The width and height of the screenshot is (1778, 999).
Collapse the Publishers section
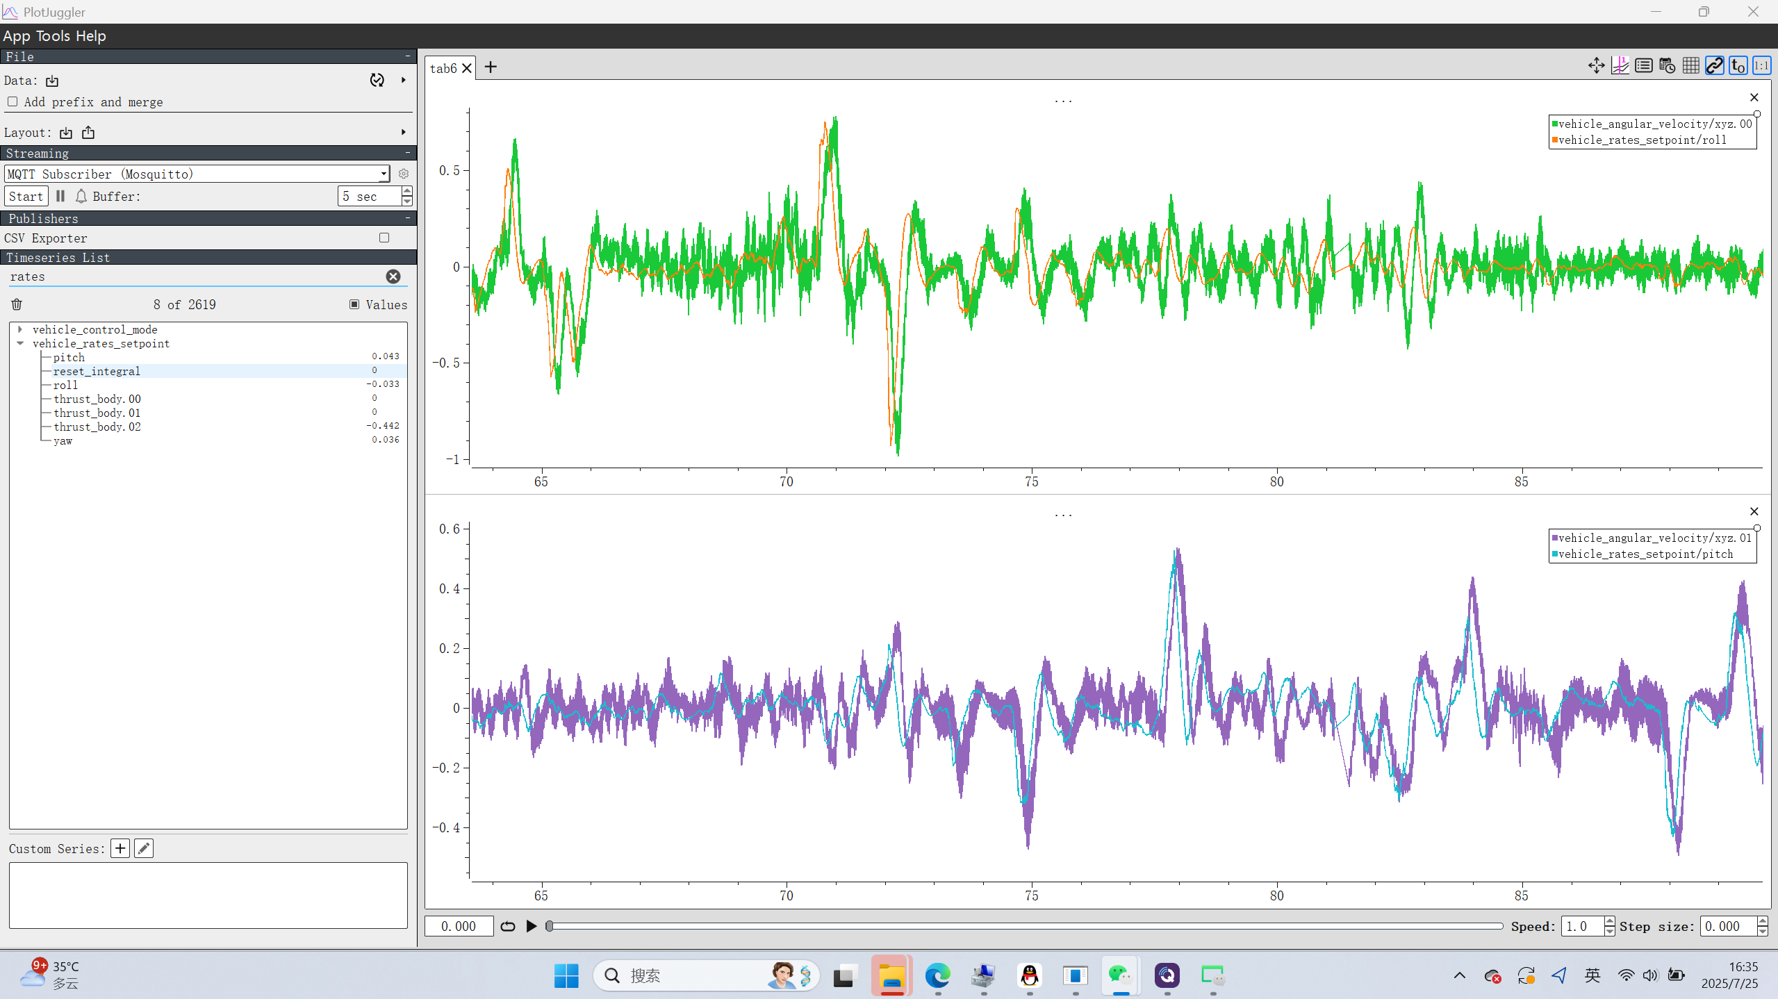tap(408, 218)
